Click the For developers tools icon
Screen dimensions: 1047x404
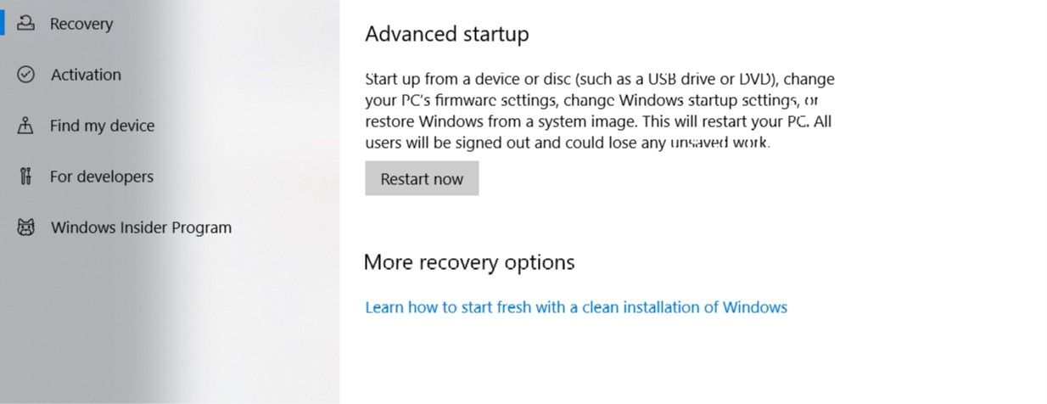[x=25, y=177]
